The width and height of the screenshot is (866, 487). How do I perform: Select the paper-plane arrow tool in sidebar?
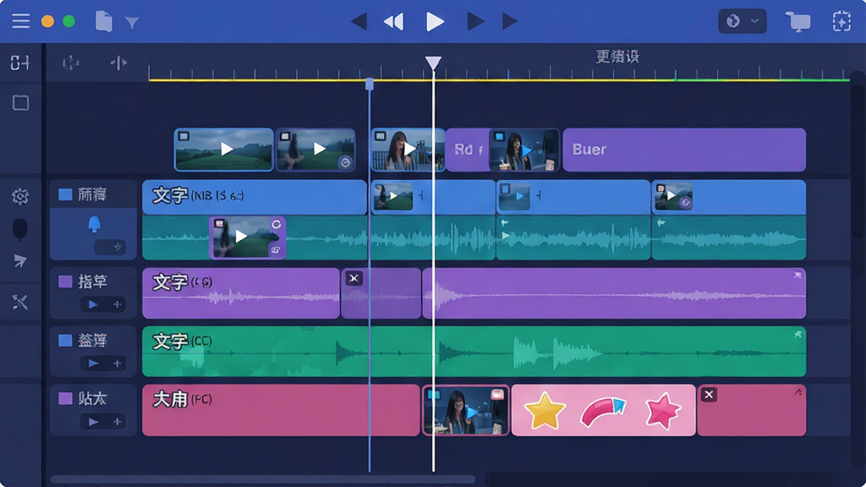(x=20, y=260)
